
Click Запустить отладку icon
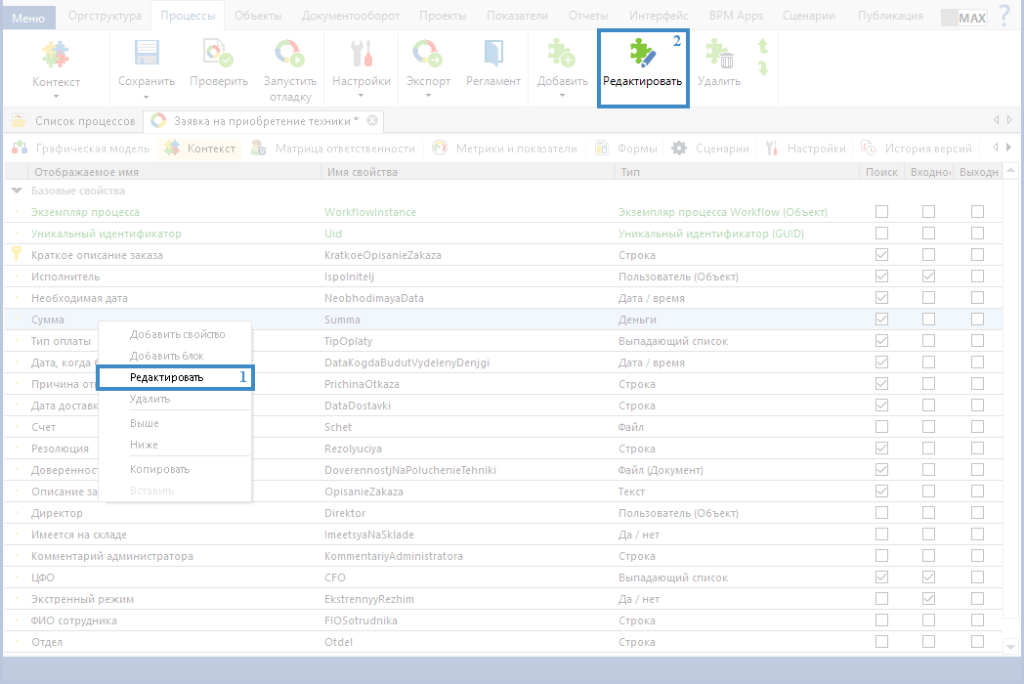click(289, 55)
